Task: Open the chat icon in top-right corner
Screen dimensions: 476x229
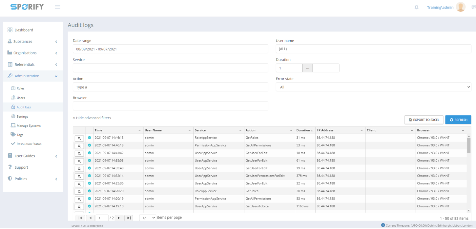Action: coord(473,7)
